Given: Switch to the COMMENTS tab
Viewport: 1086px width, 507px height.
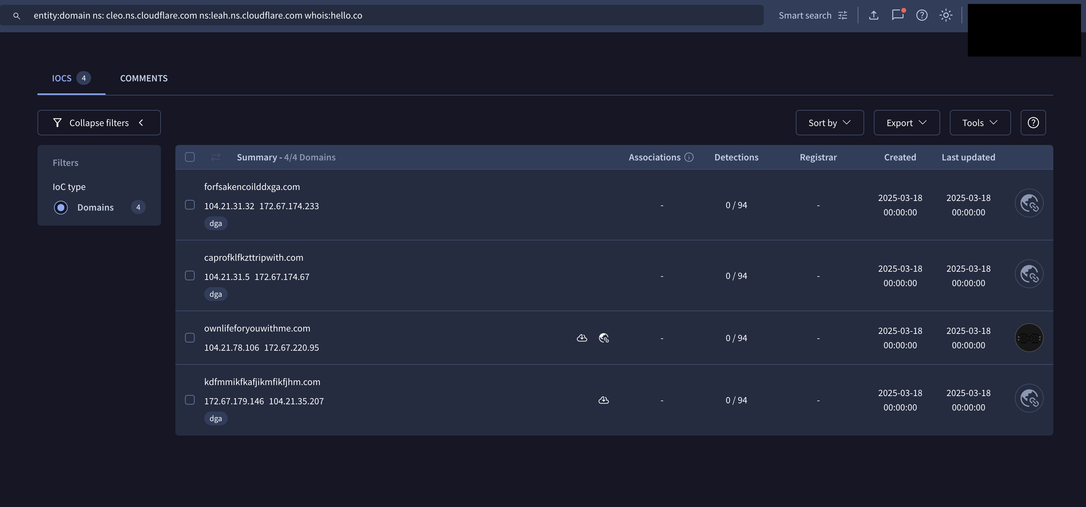Looking at the screenshot, I should coord(144,78).
